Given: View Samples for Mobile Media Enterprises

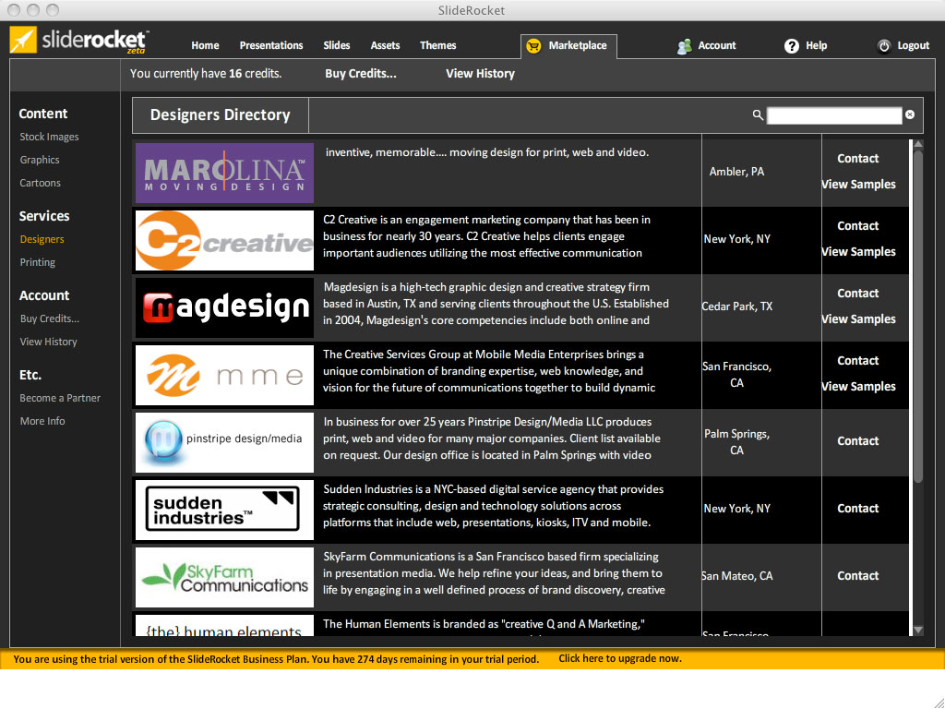Looking at the screenshot, I should 858,387.
